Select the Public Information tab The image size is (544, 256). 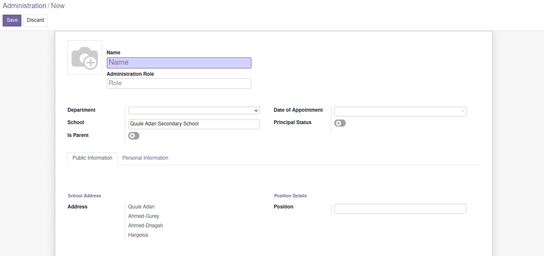click(92, 158)
